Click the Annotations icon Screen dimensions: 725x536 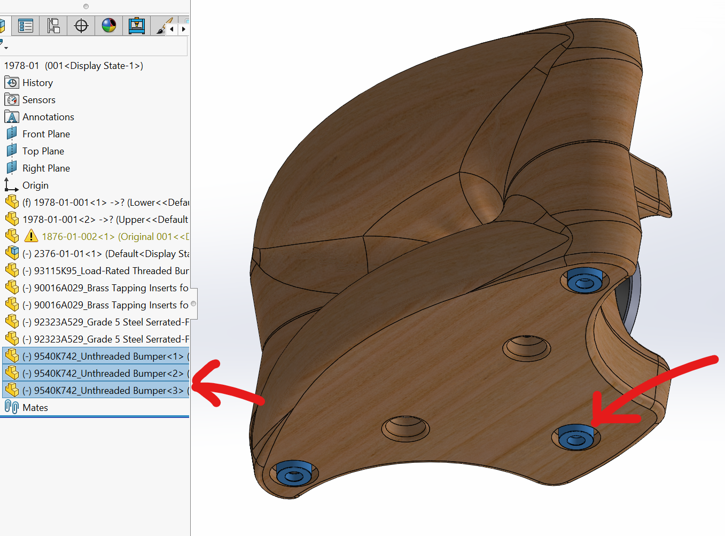(11, 116)
